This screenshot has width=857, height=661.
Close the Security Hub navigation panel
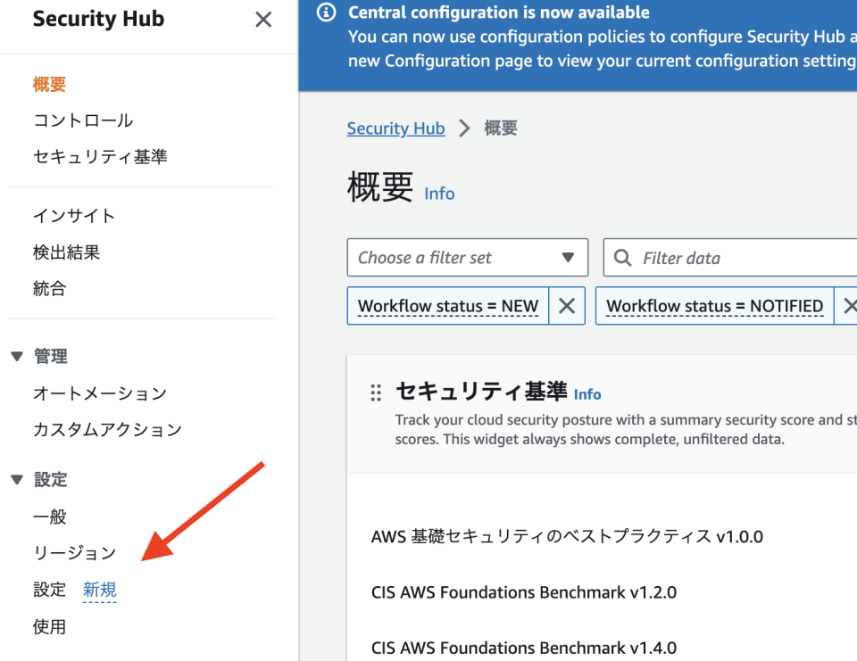262,20
